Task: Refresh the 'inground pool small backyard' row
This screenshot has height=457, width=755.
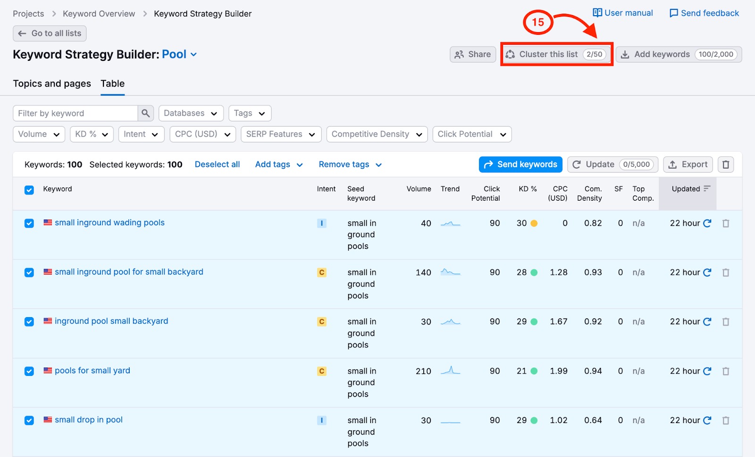Action: (707, 322)
